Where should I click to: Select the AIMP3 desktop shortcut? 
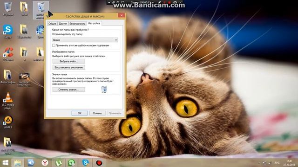[x=8, y=122]
